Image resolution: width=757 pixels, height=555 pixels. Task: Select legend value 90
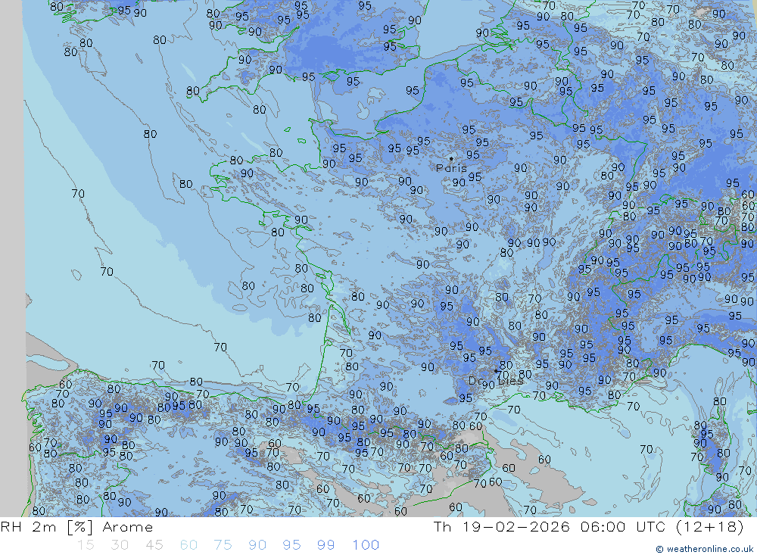pos(257,545)
